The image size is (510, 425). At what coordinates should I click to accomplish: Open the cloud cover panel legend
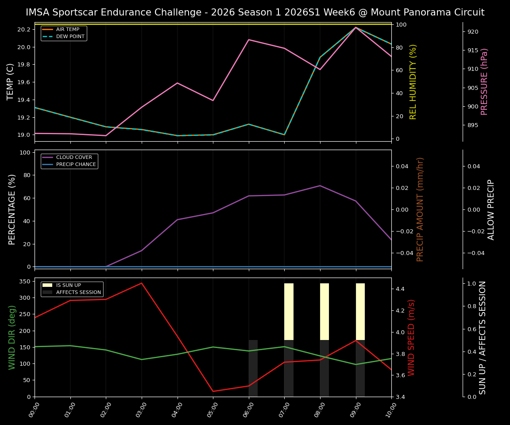click(70, 160)
